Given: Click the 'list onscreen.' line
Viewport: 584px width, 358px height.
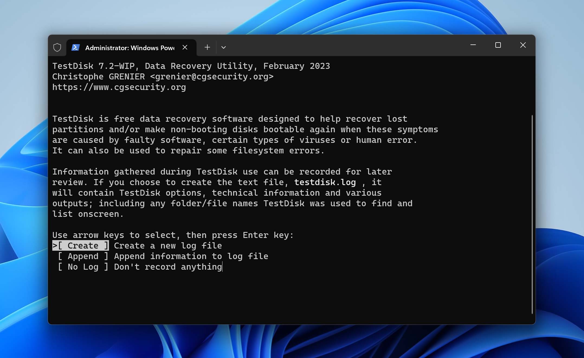Looking at the screenshot, I should pyautogui.click(x=88, y=214).
